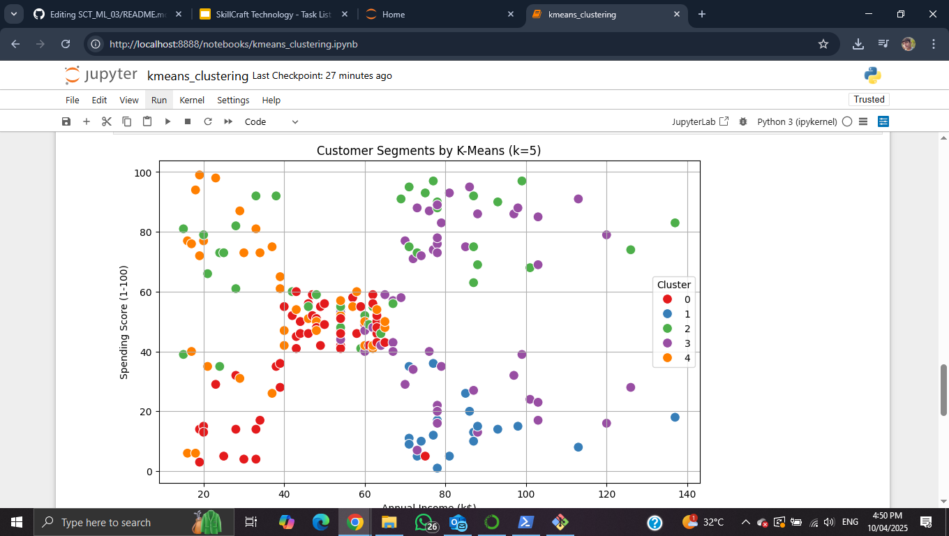The height and width of the screenshot is (536, 949).
Task: Enable the debugger bug icon
Action: (x=743, y=121)
